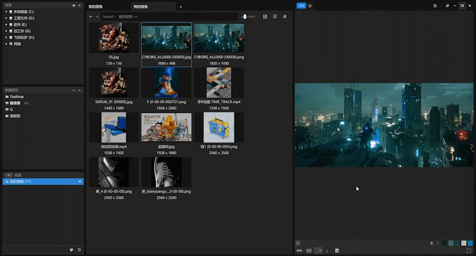Image resolution: width=476 pixels, height=256 pixels.
Task: Select the TIME_TRACK.mp4 video thumbnail
Action: 219,83
